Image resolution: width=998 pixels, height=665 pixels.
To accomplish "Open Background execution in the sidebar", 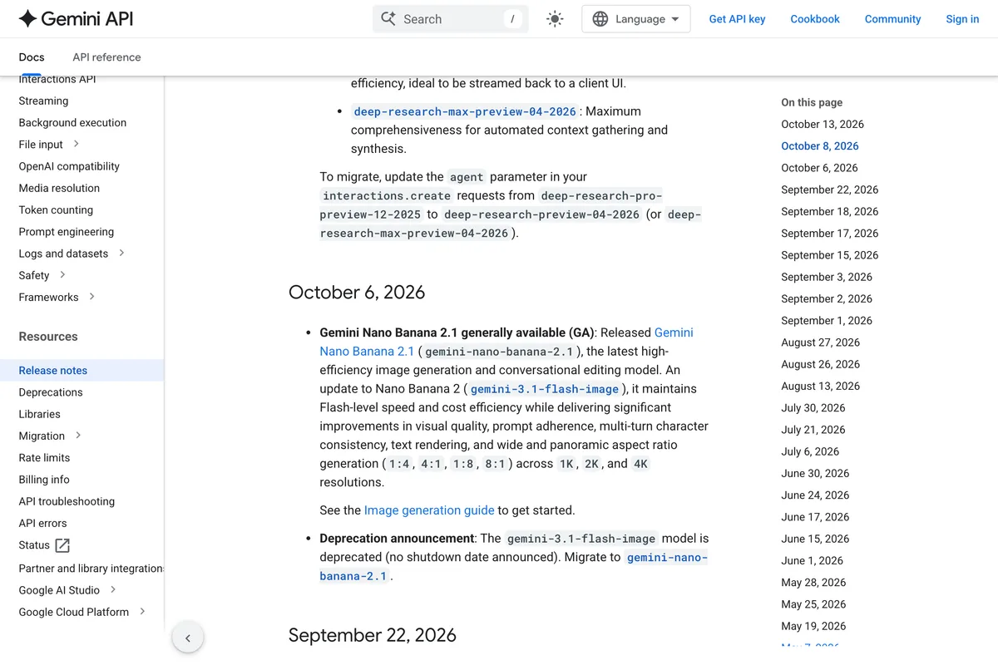I will (x=72, y=122).
